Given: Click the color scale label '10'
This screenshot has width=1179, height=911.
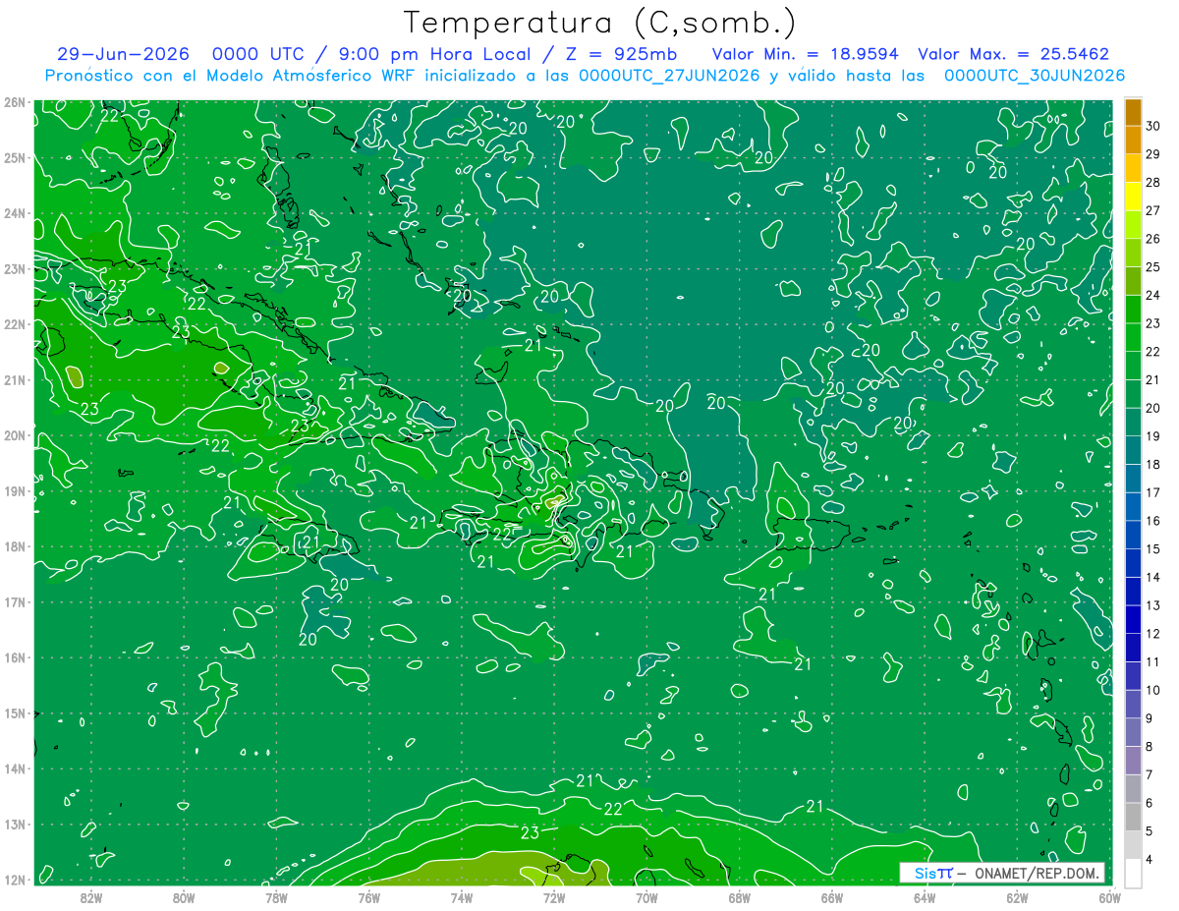Looking at the screenshot, I should pyautogui.click(x=1153, y=690).
